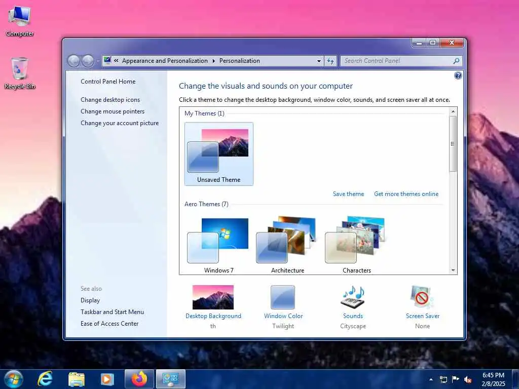Viewport: 519px width, 389px height.
Task: Open the Sounds music keyboard icon
Action: (x=353, y=297)
